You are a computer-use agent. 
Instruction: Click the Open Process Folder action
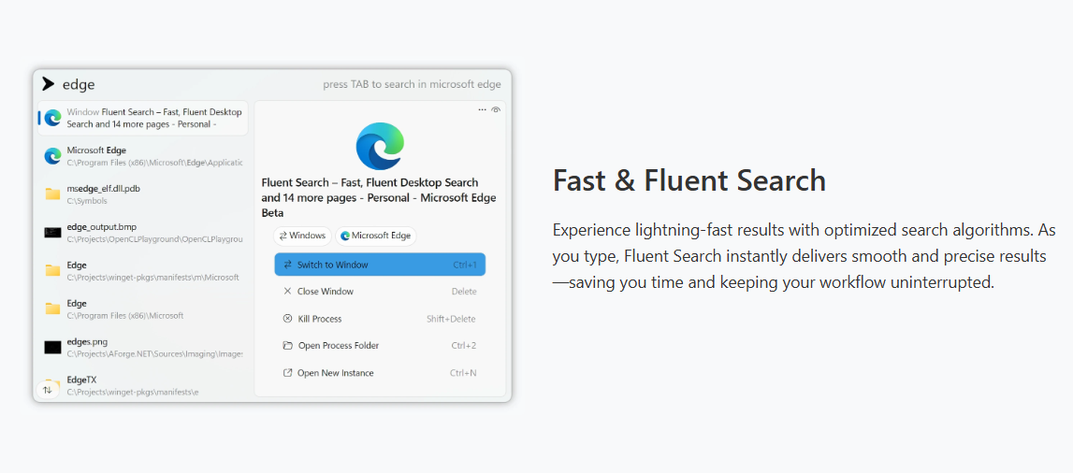point(380,345)
